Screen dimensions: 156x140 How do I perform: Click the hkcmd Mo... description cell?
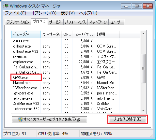(x=107, y=83)
